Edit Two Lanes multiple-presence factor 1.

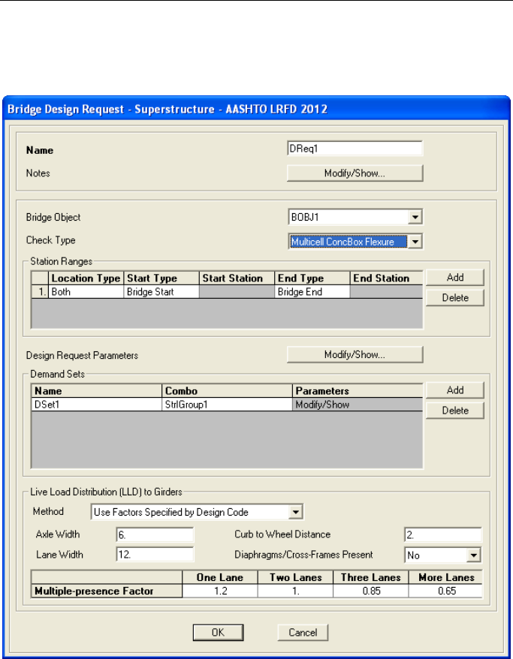point(295,591)
